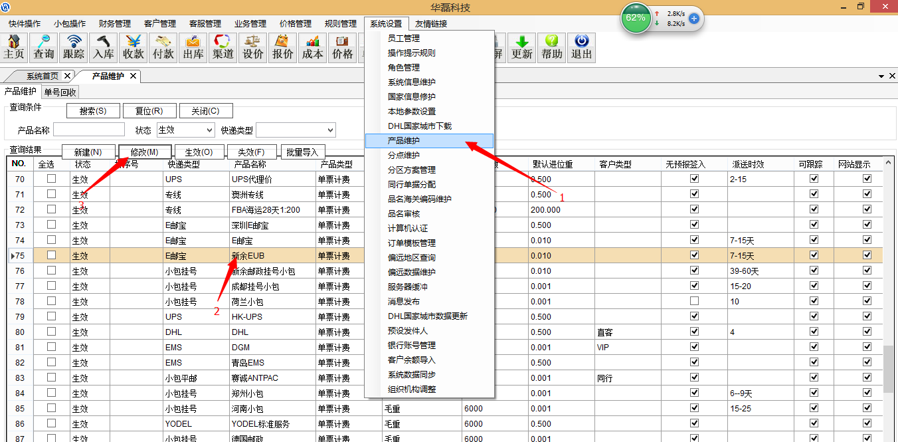Uncheck 网站显示 checkbox for row 70

click(867, 179)
